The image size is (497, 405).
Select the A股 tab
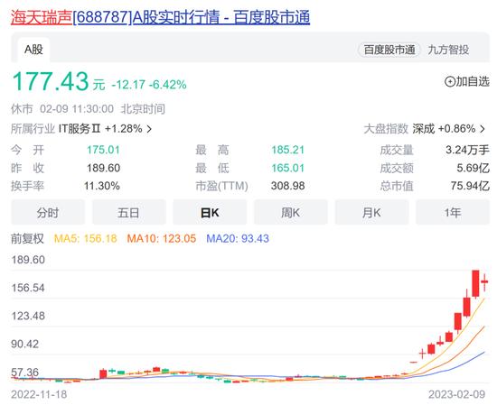coord(33,50)
